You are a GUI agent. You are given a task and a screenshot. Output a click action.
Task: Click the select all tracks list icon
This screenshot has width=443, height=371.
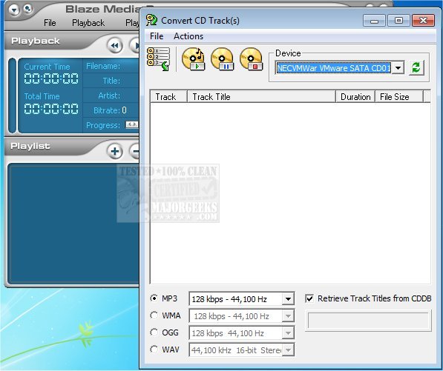(x=159, y=59)
